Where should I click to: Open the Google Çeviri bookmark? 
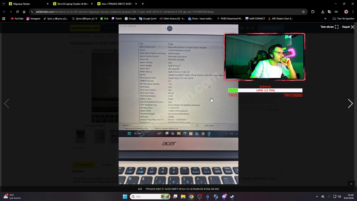click(148, 18)
